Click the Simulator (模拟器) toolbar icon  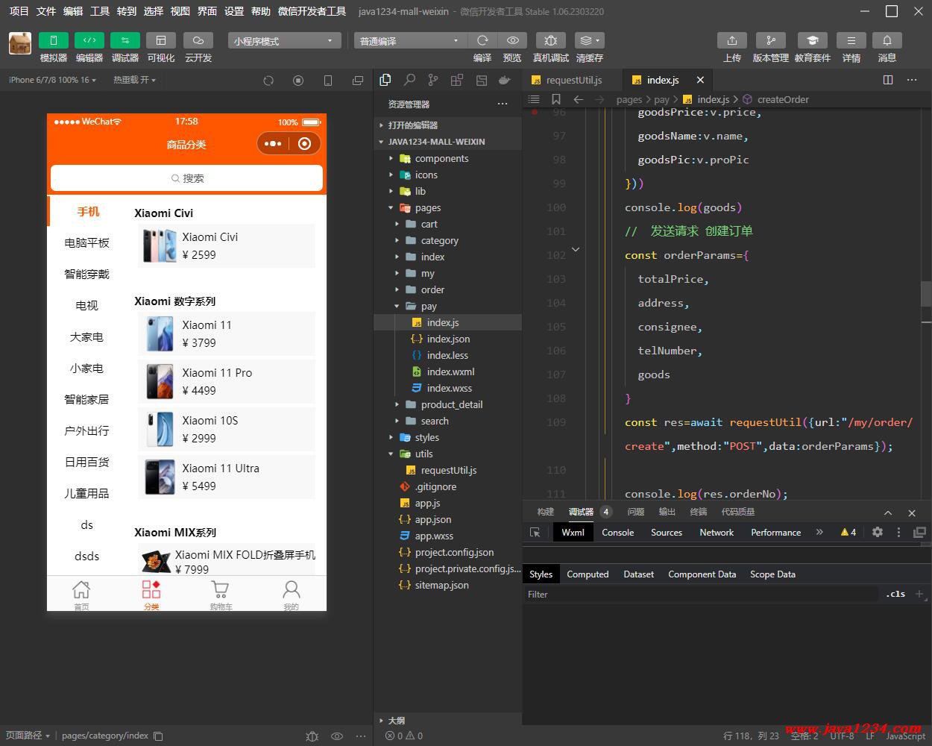(x=53, y=40)
